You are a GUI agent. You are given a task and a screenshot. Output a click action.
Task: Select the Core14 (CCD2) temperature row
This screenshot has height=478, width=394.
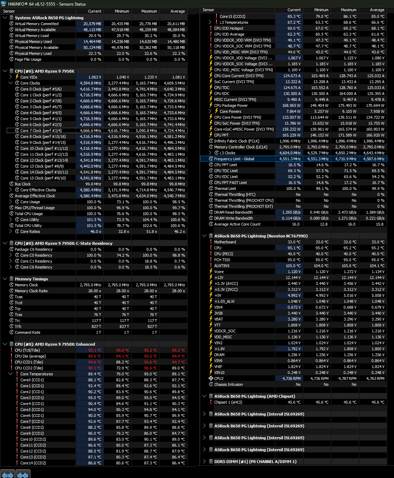pyautogui.click(x=97, y=463)
